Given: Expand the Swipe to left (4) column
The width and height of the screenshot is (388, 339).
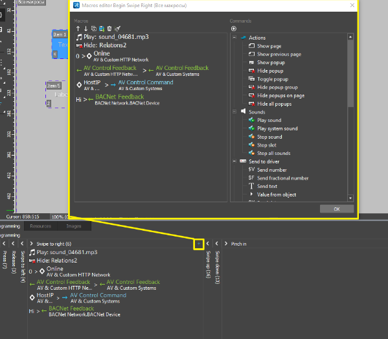Looking at the screenshot, I should (x=22, y=244).
